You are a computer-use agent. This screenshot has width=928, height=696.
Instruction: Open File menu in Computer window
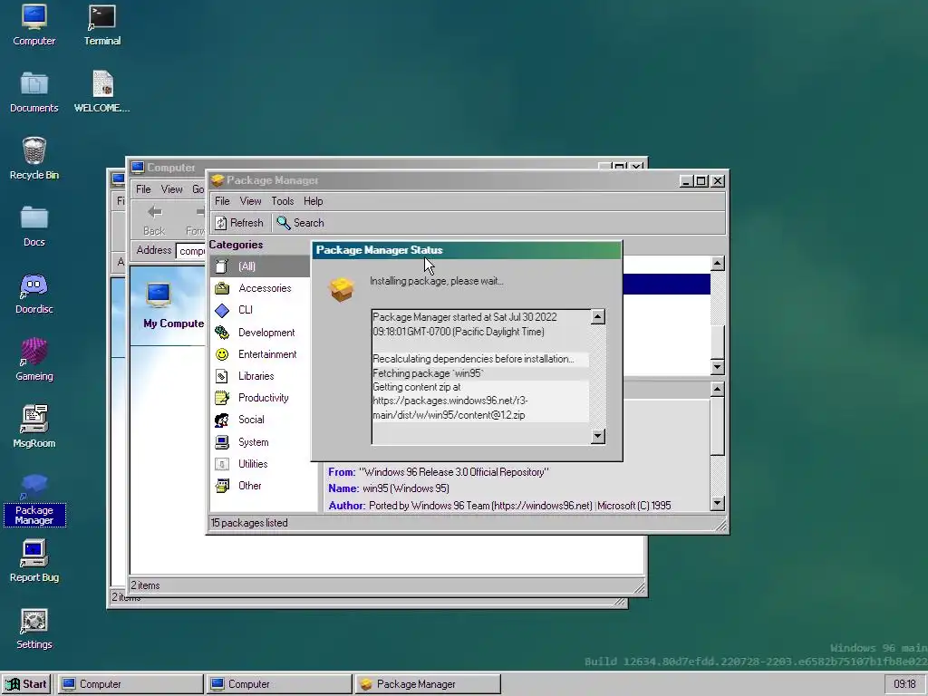click(x=143, y=189)
